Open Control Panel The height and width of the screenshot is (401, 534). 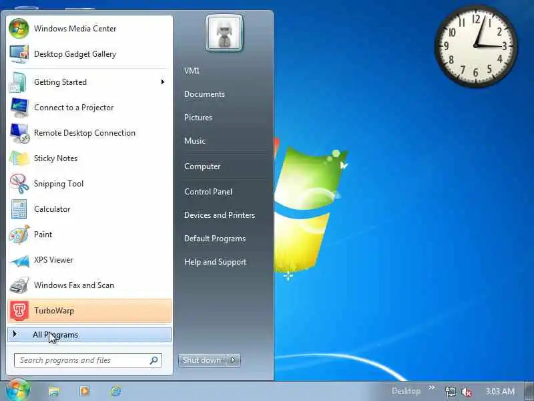click(x=208, y=192)
